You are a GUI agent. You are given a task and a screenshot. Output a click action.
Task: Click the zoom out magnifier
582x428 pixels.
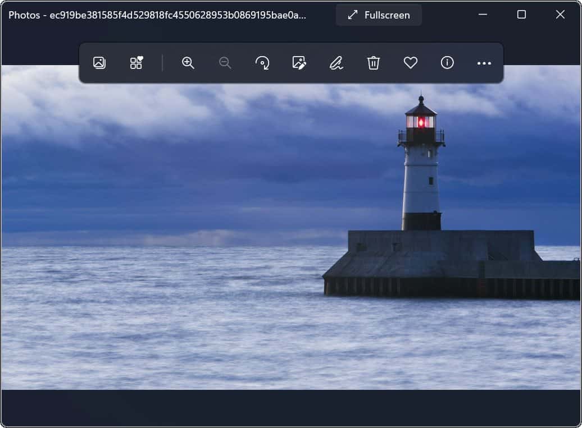click(x=225, y=63)
